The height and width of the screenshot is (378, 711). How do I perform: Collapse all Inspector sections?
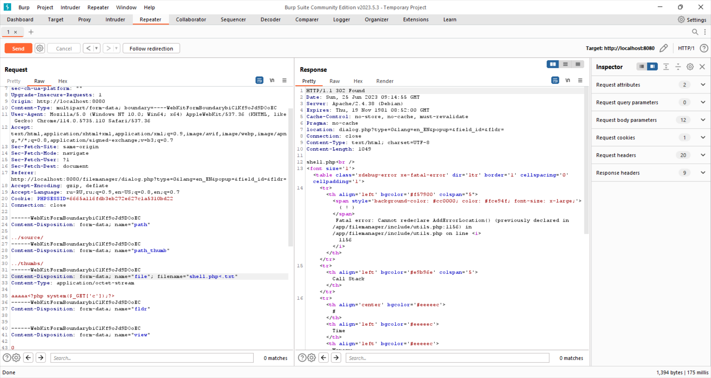[x=678, y=67]
